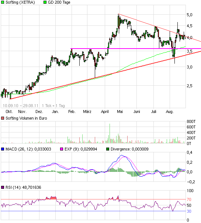This screenshot has width=201, height=223.
Task: Click the Aug. month label
Action: [170, 111]
